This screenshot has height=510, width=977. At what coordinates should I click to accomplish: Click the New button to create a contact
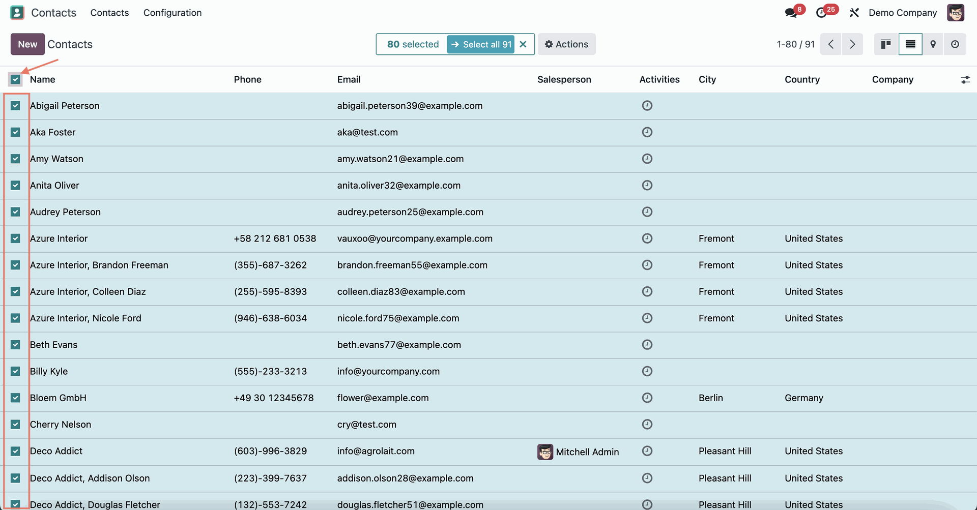27,44
